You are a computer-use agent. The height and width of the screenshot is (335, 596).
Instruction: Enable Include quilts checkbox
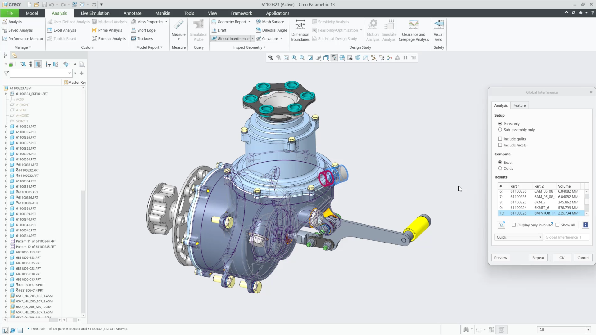point(500,139)
